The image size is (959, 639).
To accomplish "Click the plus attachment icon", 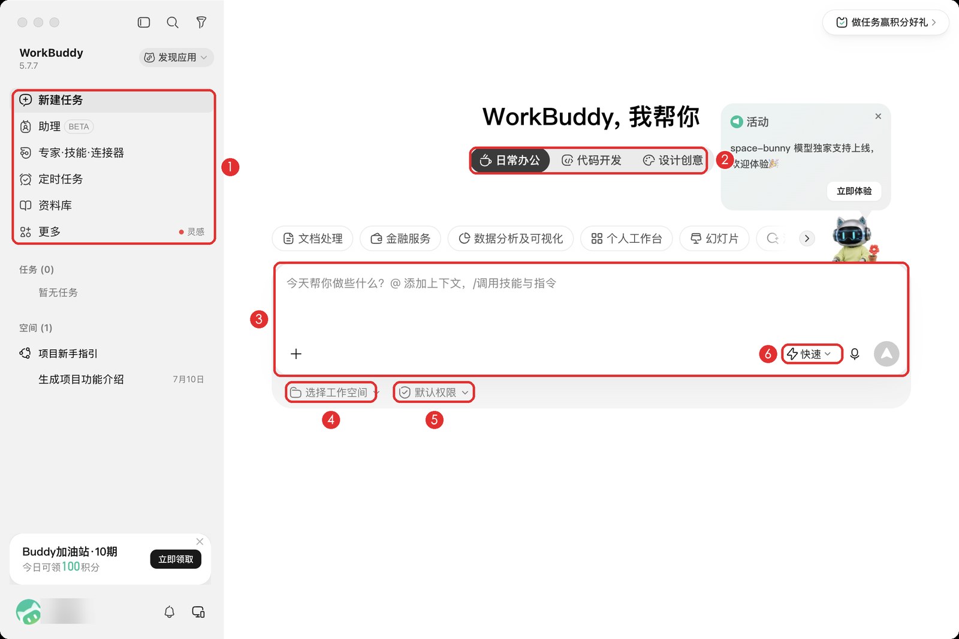I will tap(296, 354).
